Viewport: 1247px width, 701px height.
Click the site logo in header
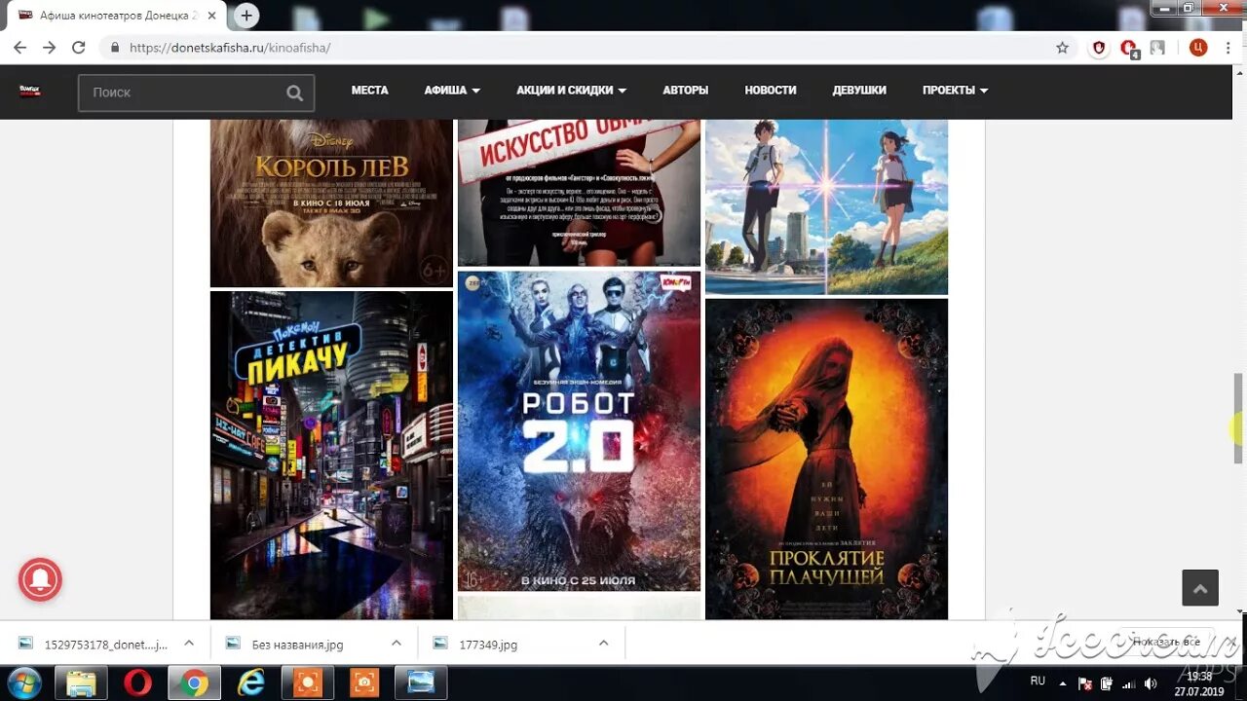30,92
